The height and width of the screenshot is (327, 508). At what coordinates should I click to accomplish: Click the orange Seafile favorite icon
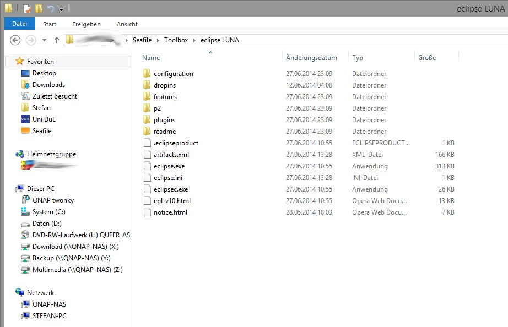pos(25,131)
